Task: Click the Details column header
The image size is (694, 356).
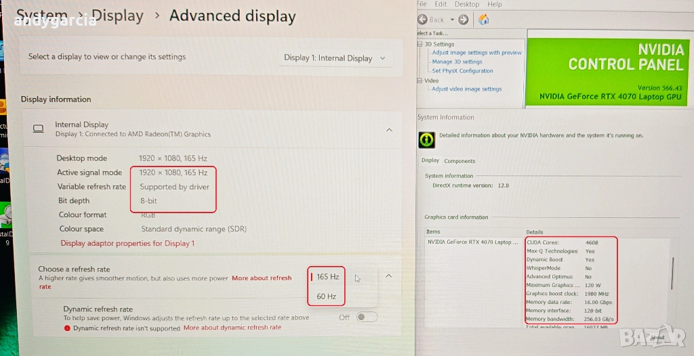Action: [534, 231]
